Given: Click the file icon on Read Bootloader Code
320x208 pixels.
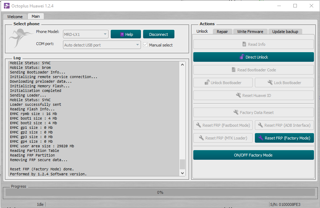Looking at the screenshot, I should 234,70.
